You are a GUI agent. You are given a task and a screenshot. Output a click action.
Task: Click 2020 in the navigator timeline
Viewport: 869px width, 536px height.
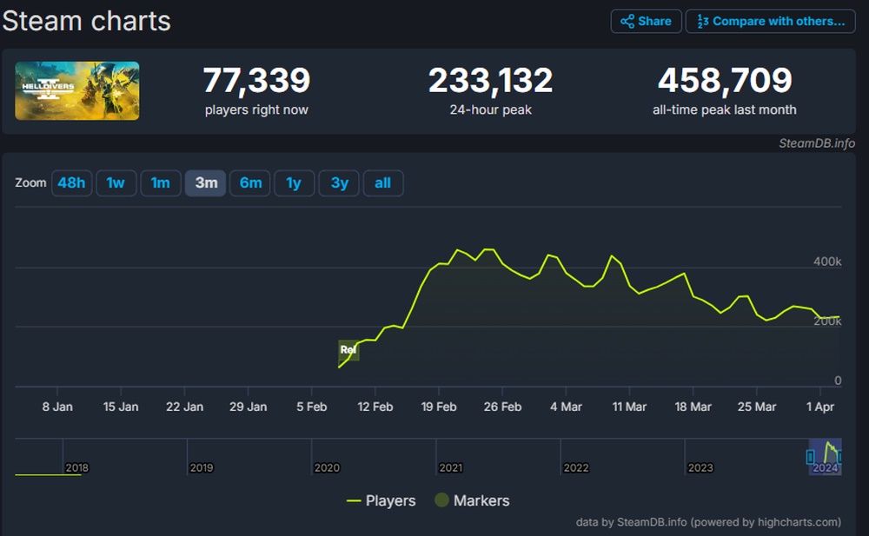[x=327, y=468]
